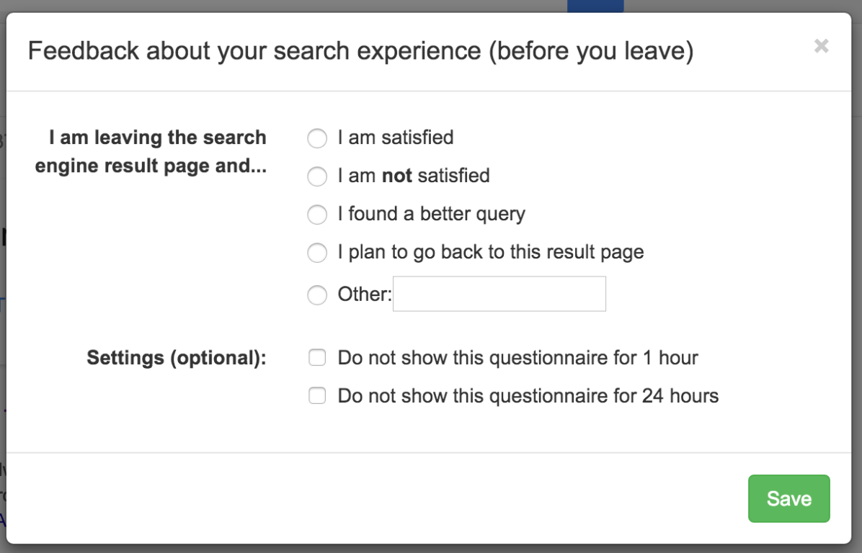Pick the "I found a better query" radio button
862x553 pixels.
coord(317,215)
